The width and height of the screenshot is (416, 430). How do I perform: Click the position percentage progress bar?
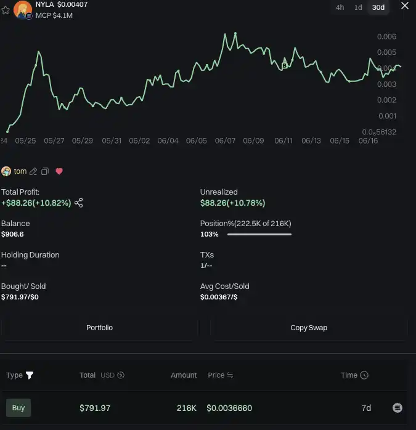click(259, 235)
